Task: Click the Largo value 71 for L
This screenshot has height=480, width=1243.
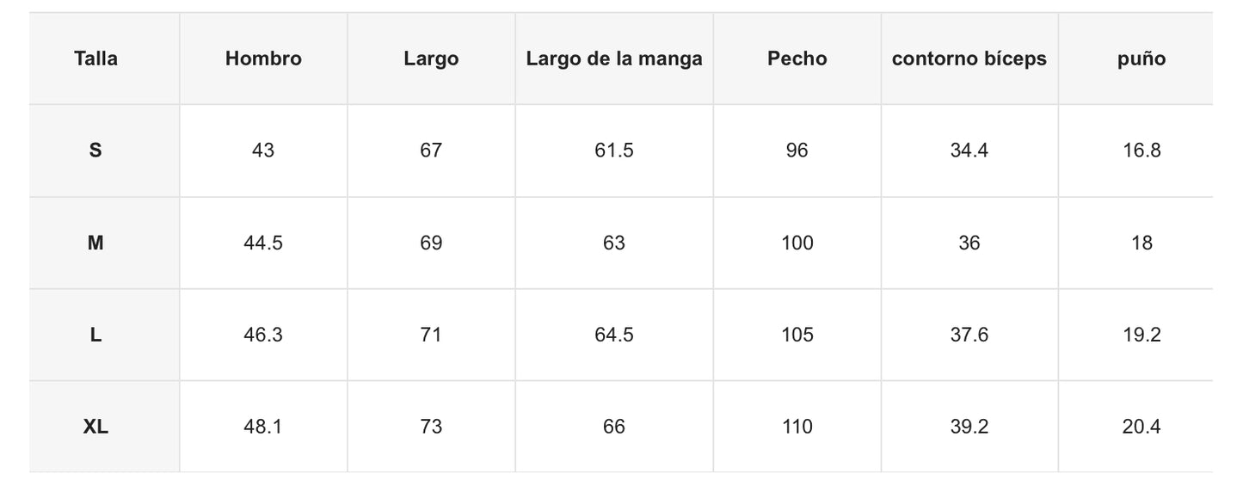Action: click(431, 335)
